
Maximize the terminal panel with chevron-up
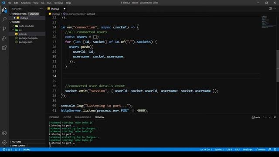click(270, 117)
